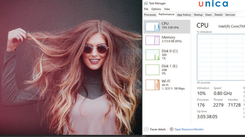Click the Resource Monitor gauge icon
Screen dimensions: 245x137
click(x=171, y=129)
